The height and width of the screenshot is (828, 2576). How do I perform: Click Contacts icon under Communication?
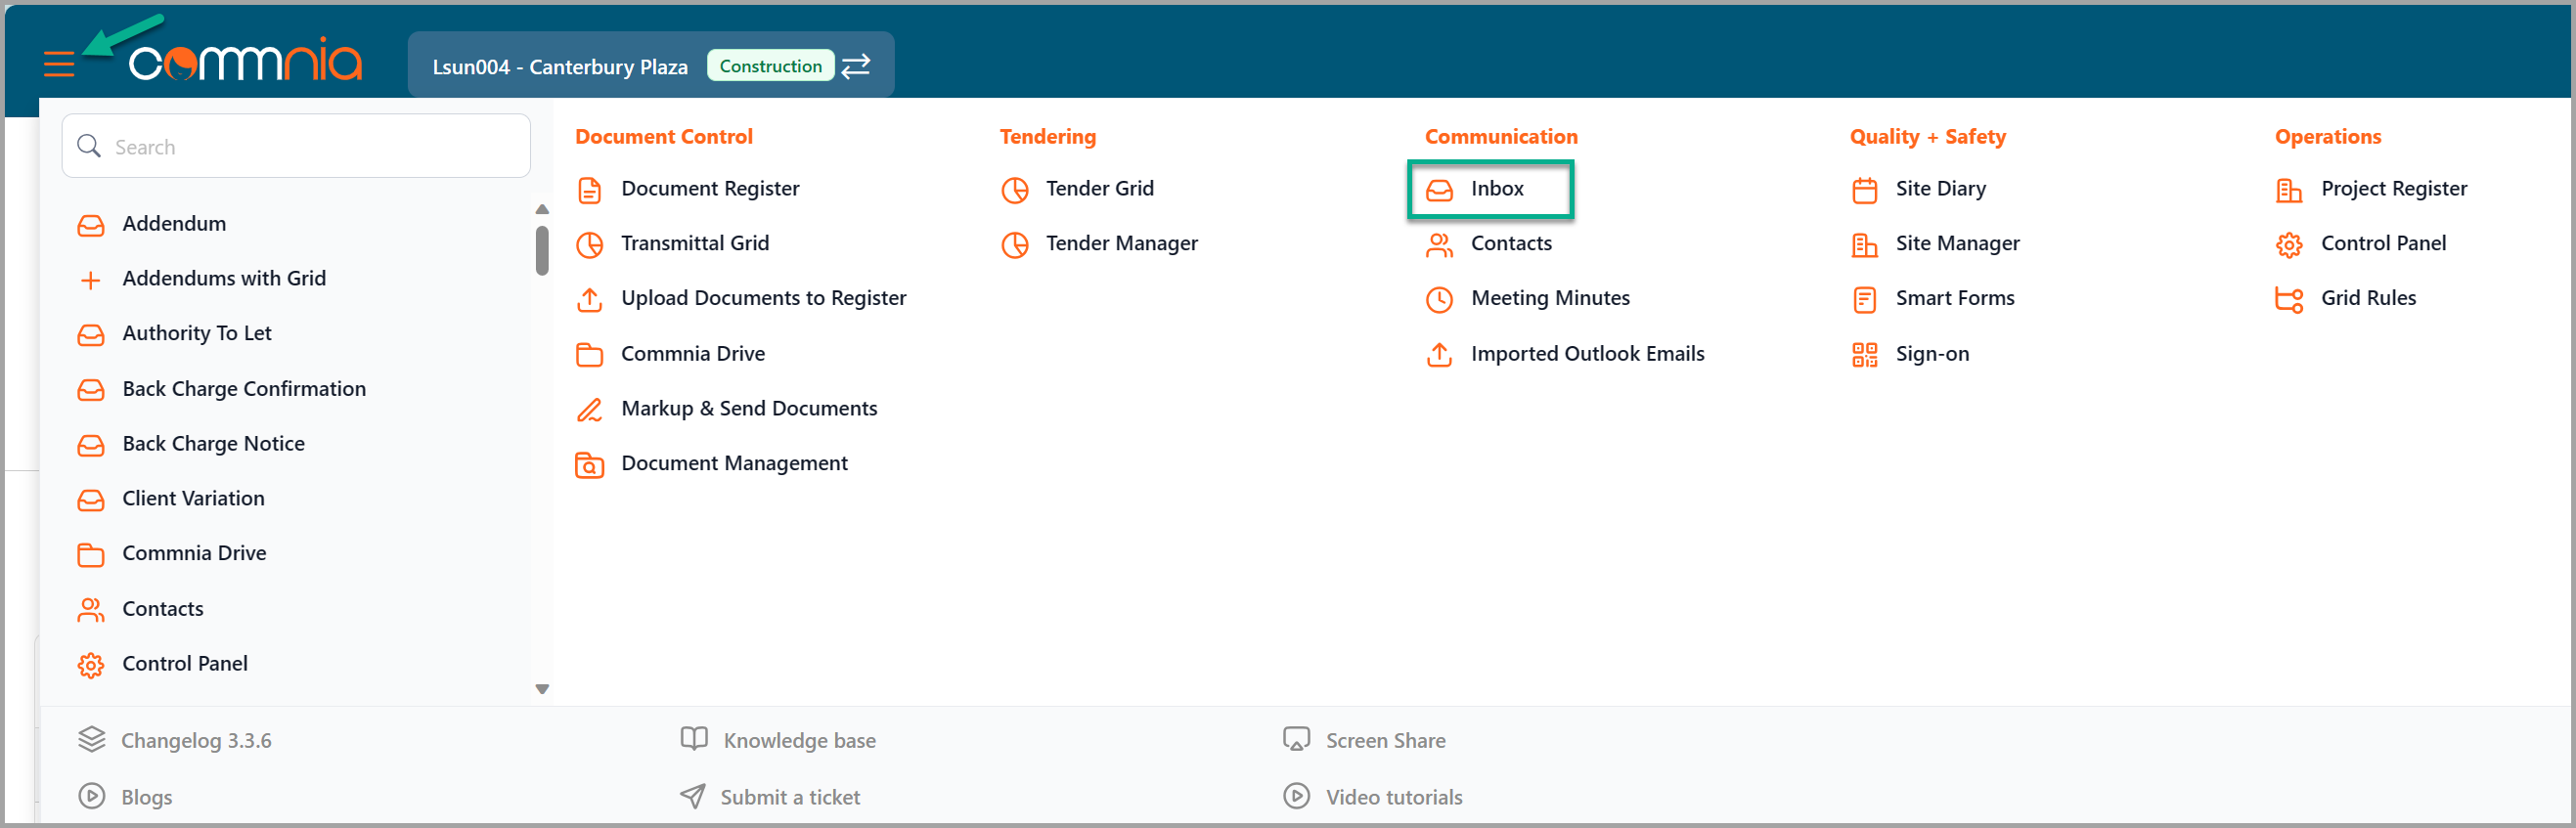coord(1439,245)
